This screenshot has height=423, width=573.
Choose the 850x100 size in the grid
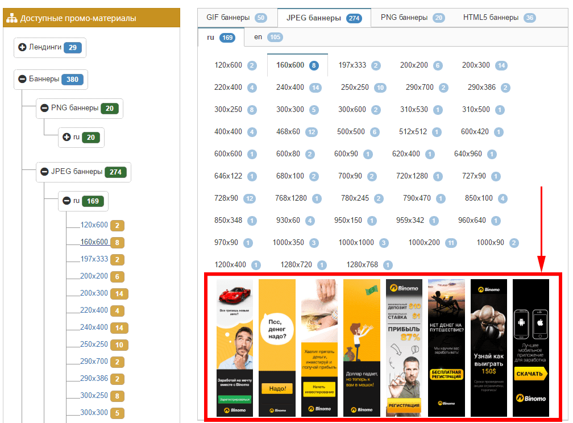point(485,198)
